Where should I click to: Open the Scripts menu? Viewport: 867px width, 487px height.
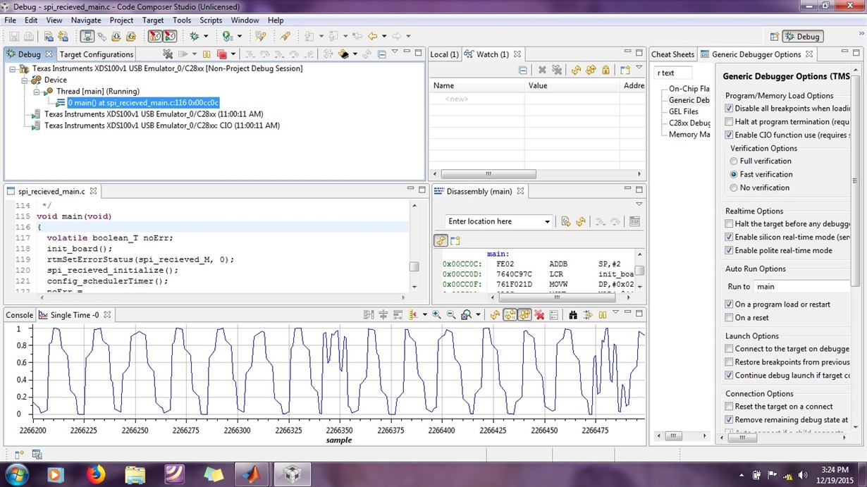(x=210, y=20)
